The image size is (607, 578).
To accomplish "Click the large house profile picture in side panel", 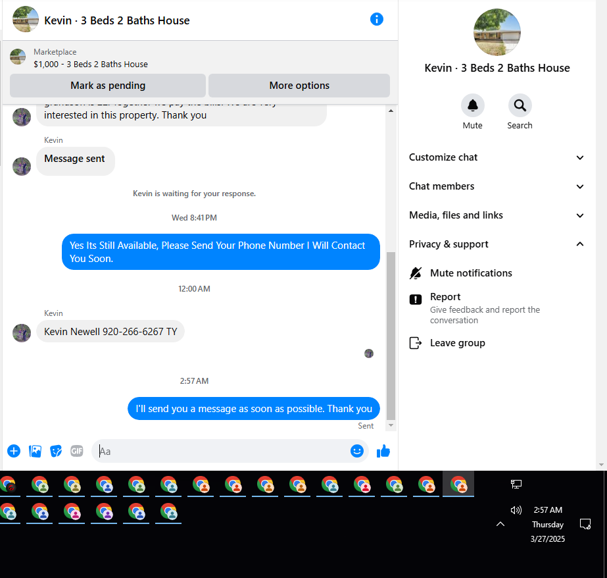I will coord(497,32).
